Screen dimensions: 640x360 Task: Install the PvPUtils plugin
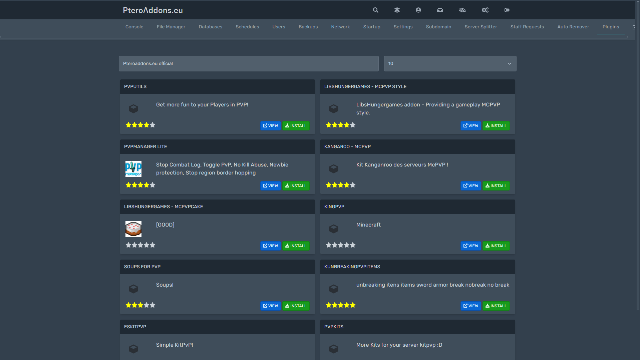pyautogui.click(x=296, y=126)
